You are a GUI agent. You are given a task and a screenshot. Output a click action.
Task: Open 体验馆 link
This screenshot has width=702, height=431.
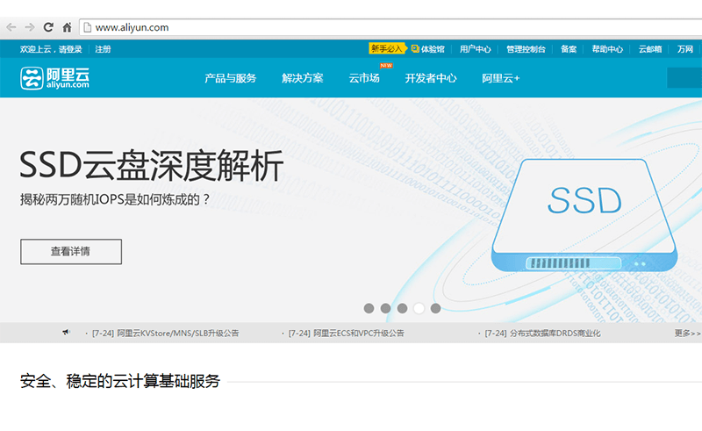click(x=428, y=49)
